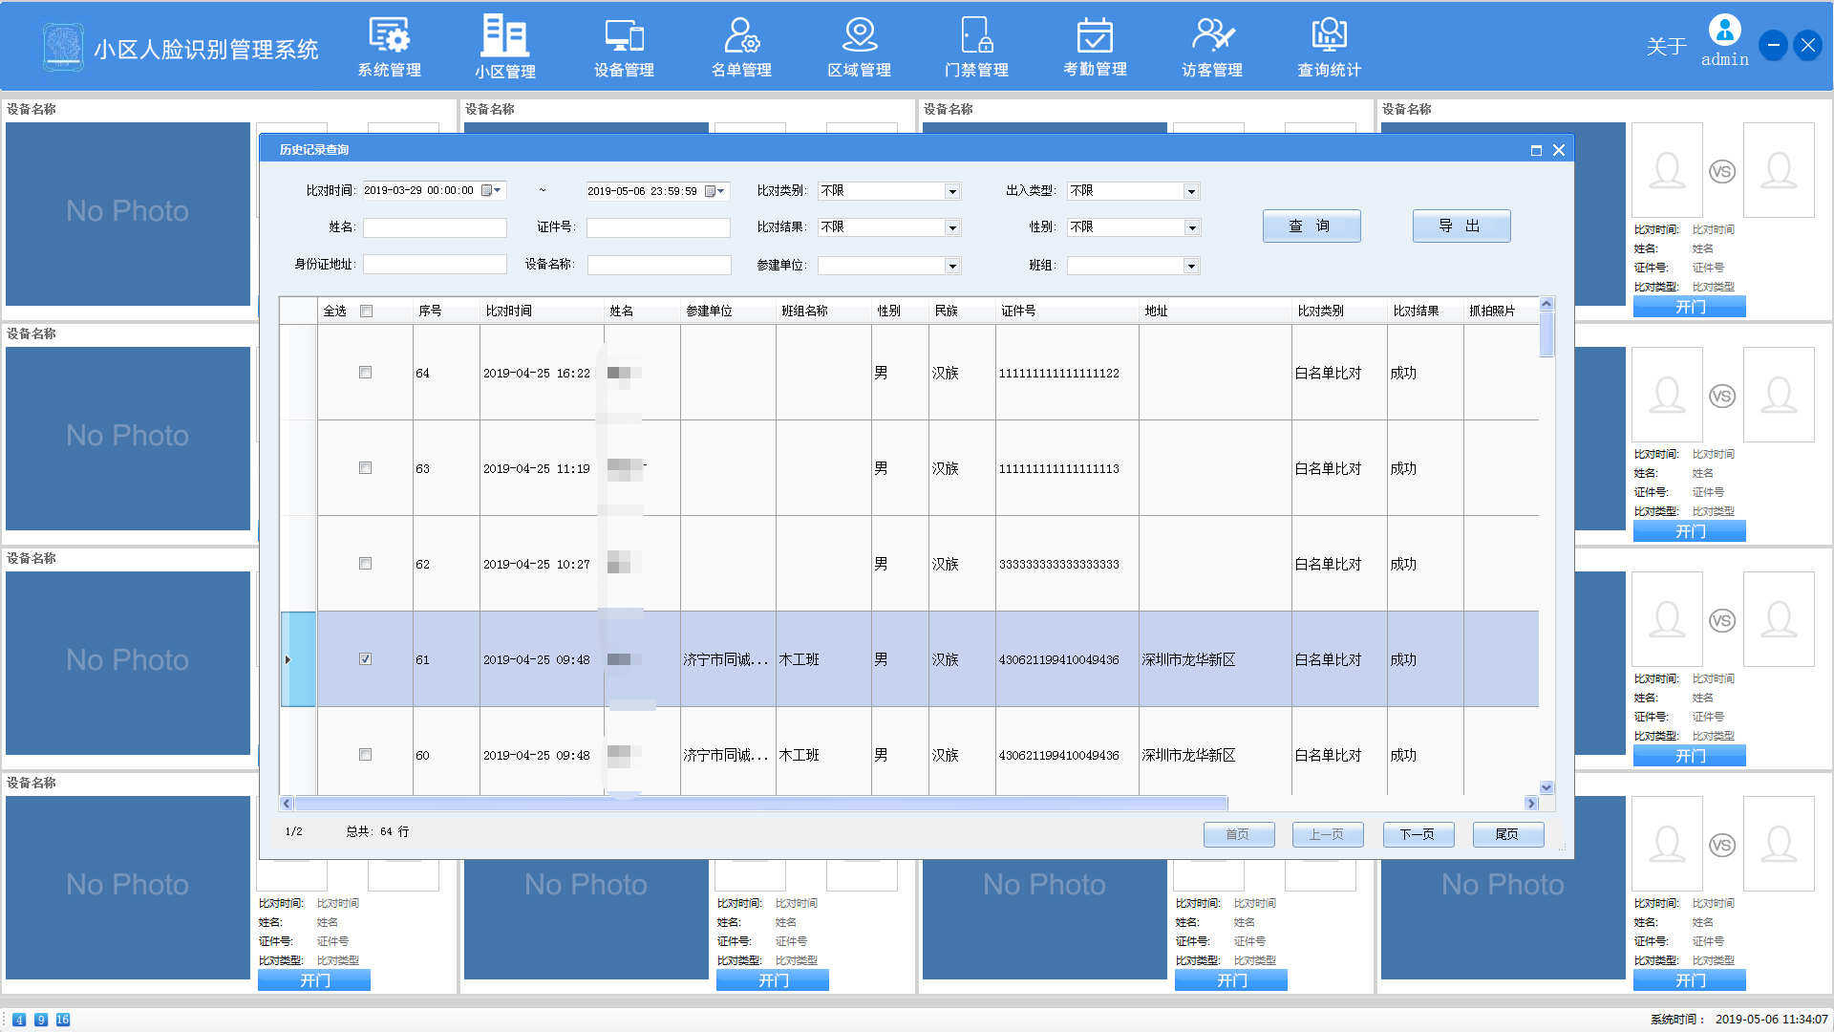Expand the 参建单位 dropdown
Viewport: 1834px width, 1032px height.
tap(951, 266)
